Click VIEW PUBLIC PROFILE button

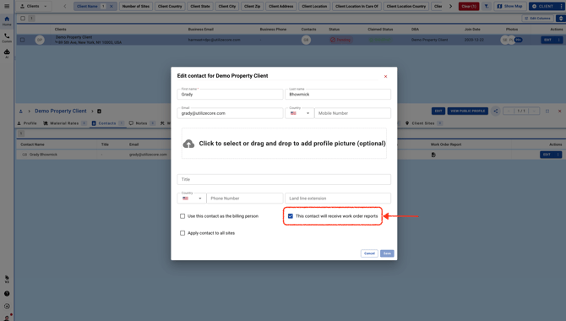click(467, 112)
